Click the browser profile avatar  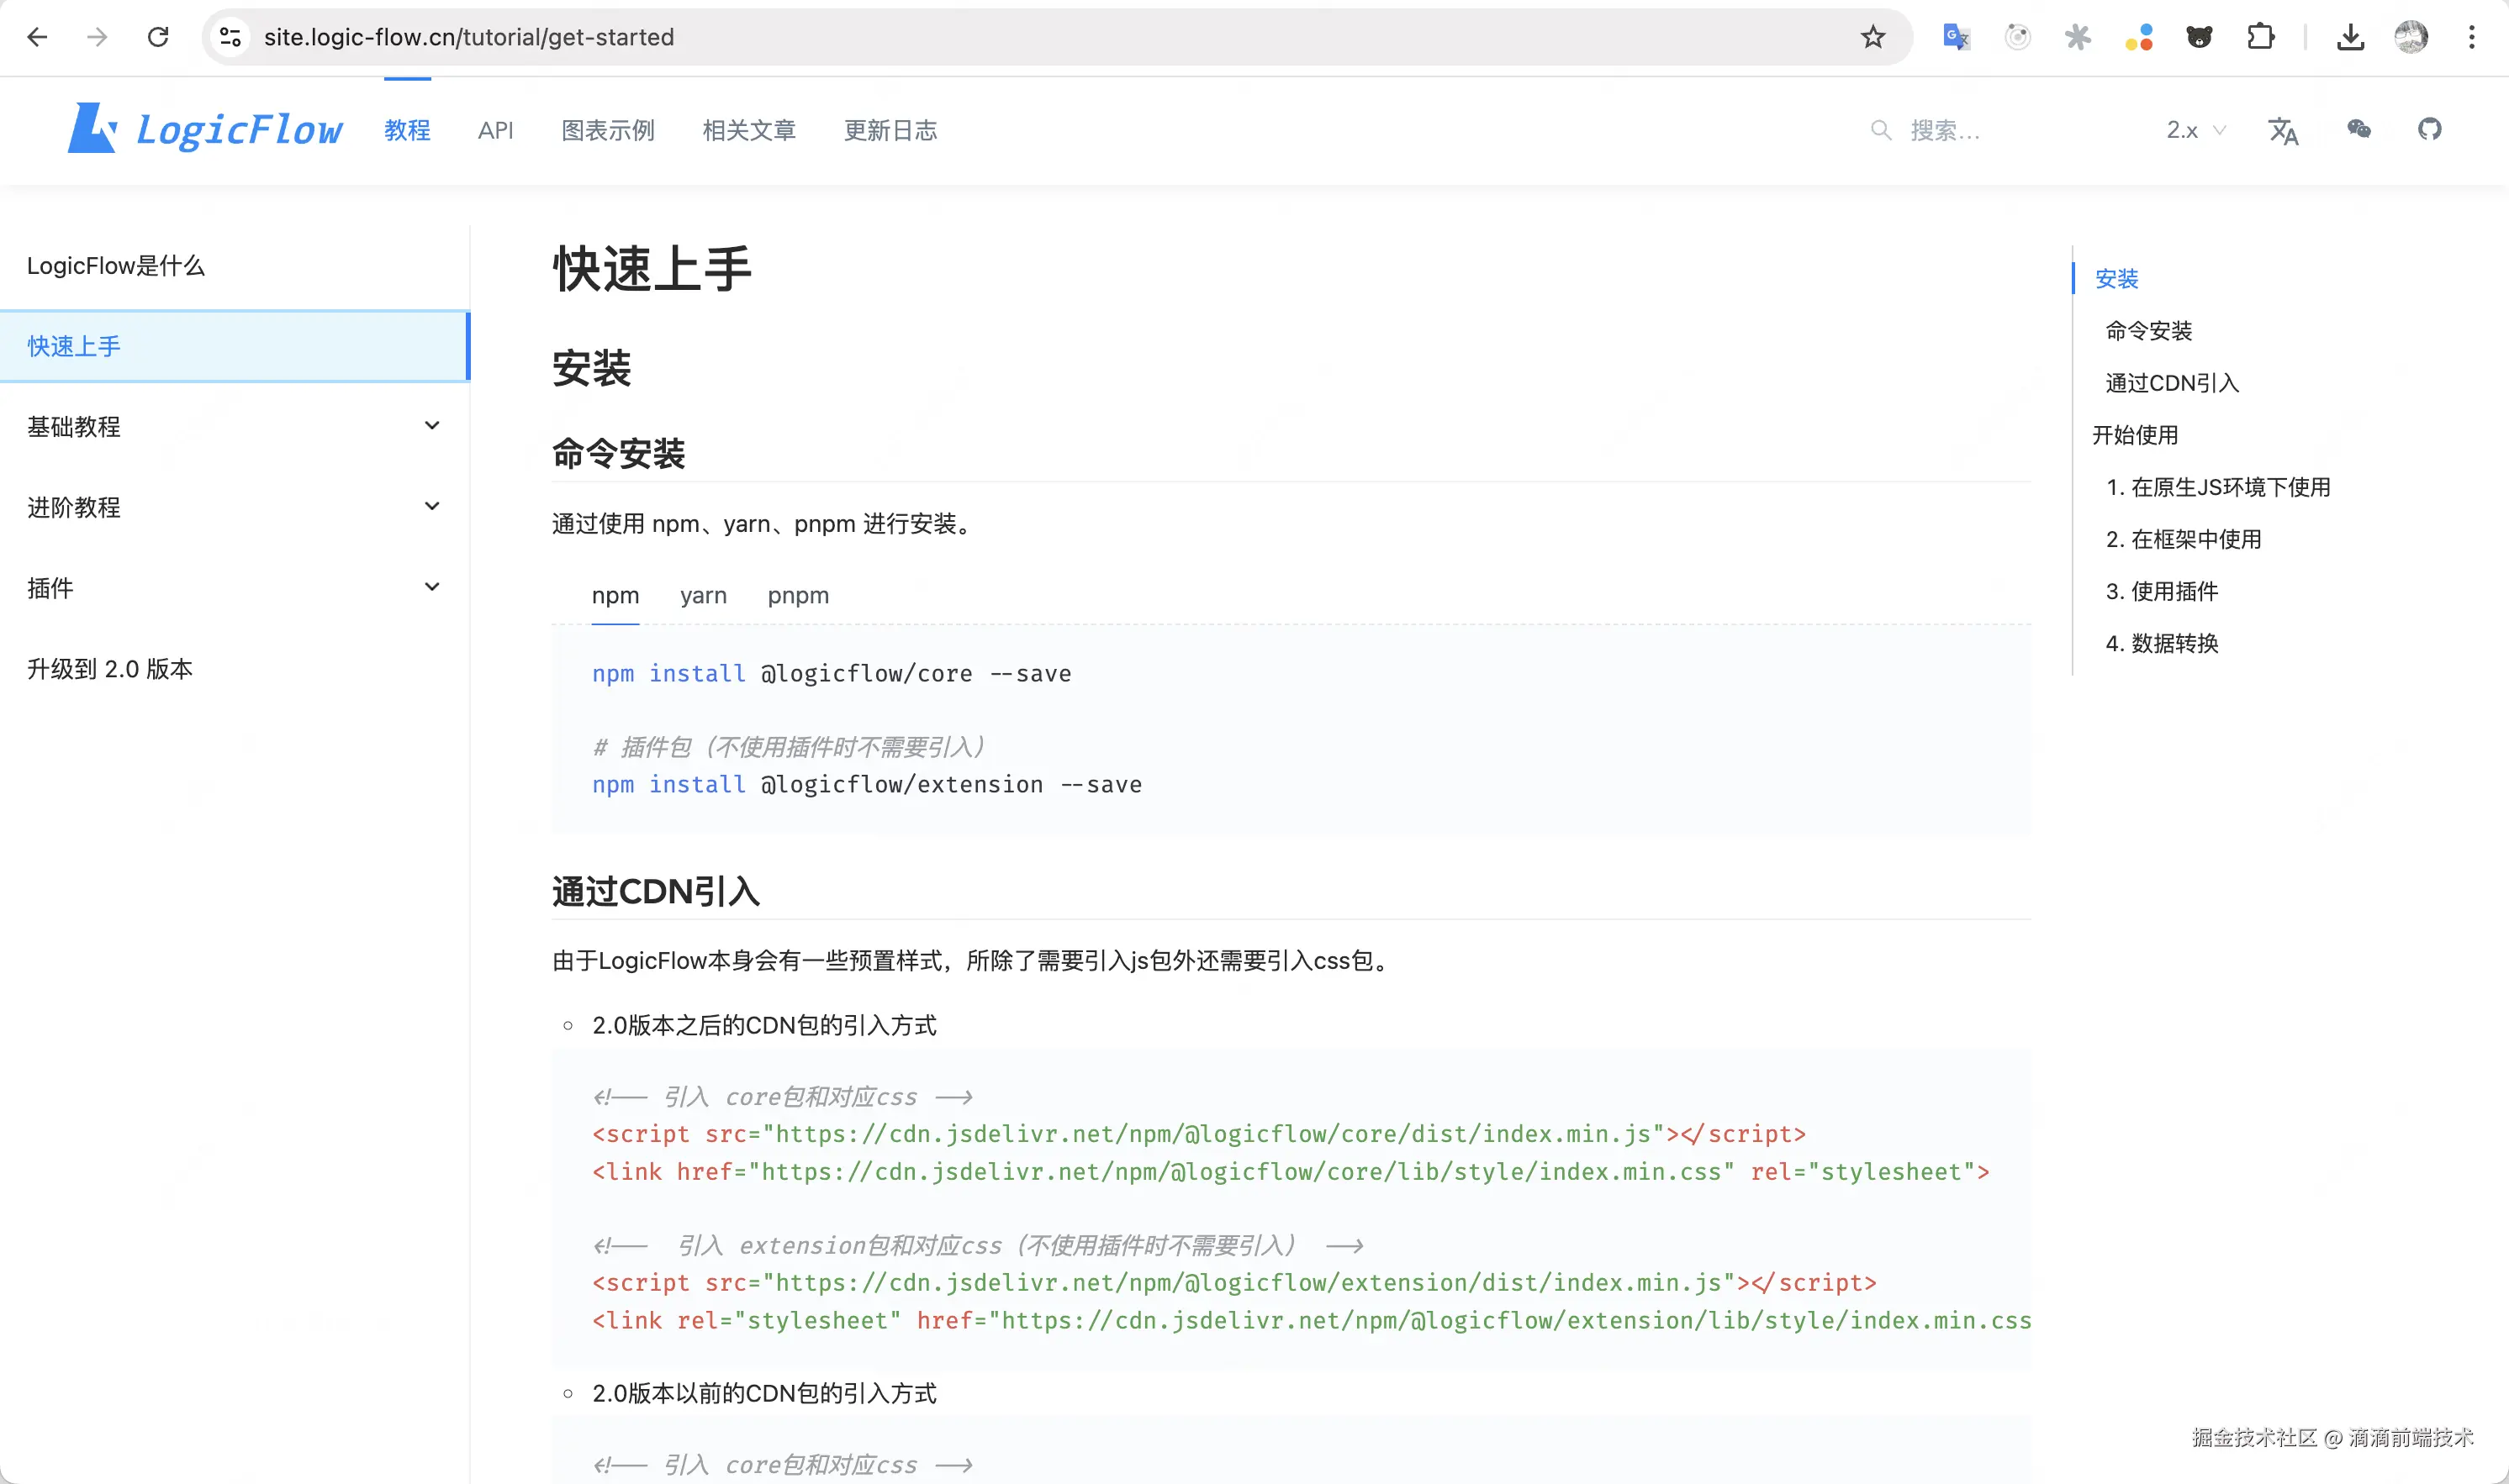2411,37
